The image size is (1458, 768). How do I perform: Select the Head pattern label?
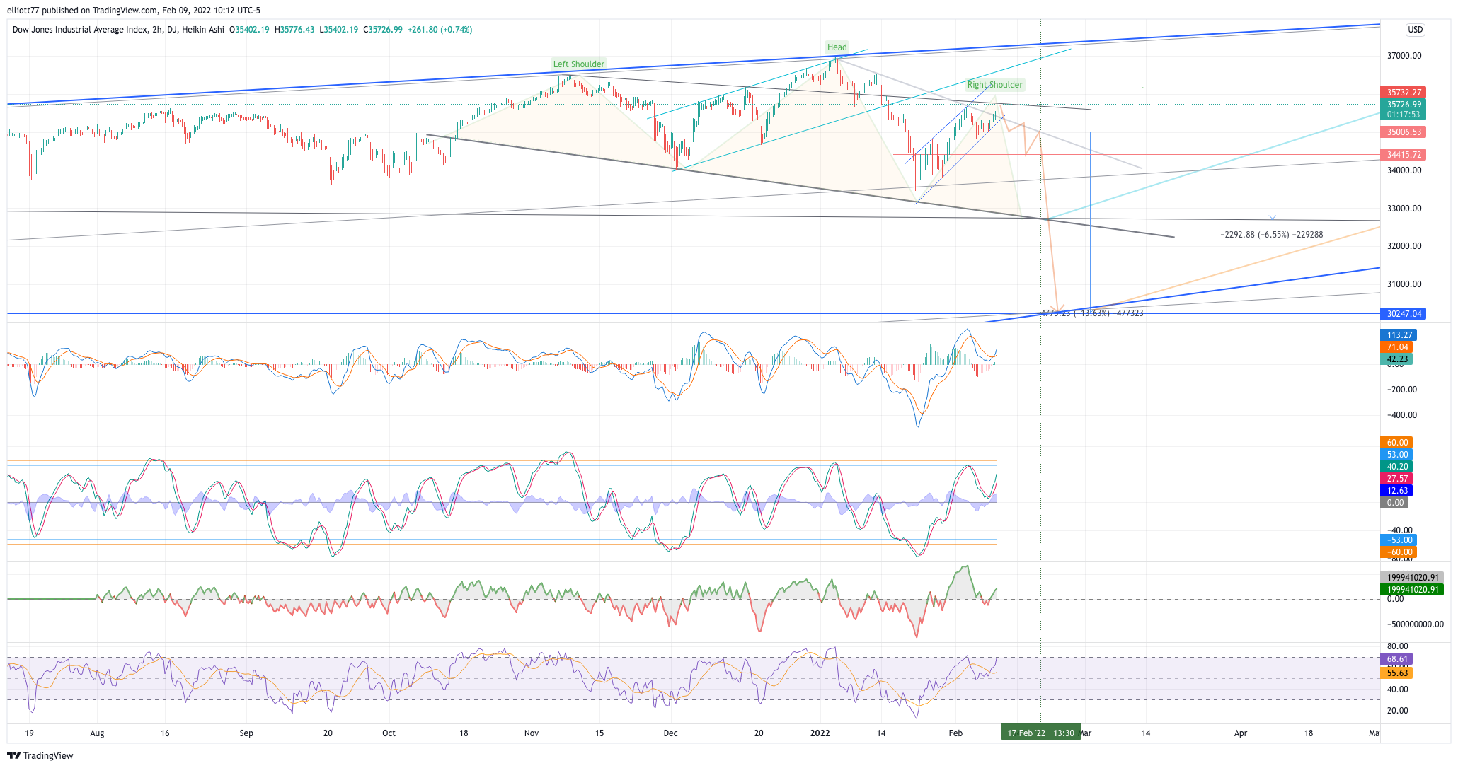pyautogui.click(x=837, y=47)
